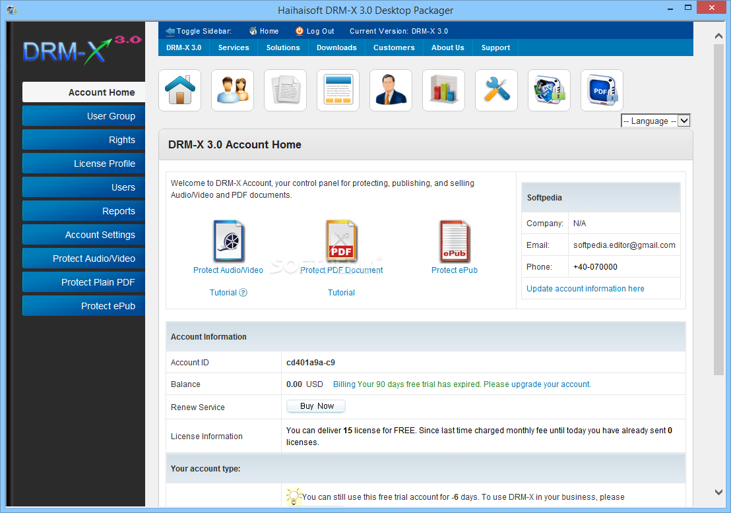Image resolution: width=731 pixels, height=513 pixels.
Task: Go to Reports in sidebar
Action: tap(84, 211)
